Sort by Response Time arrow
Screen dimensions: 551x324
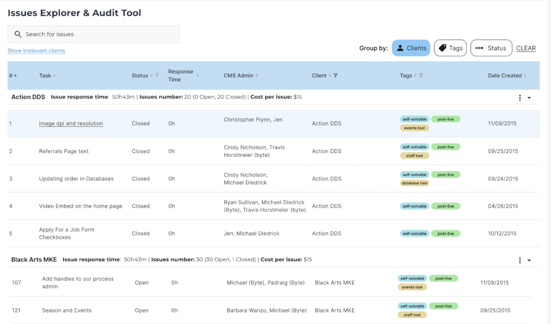point(198,75)
